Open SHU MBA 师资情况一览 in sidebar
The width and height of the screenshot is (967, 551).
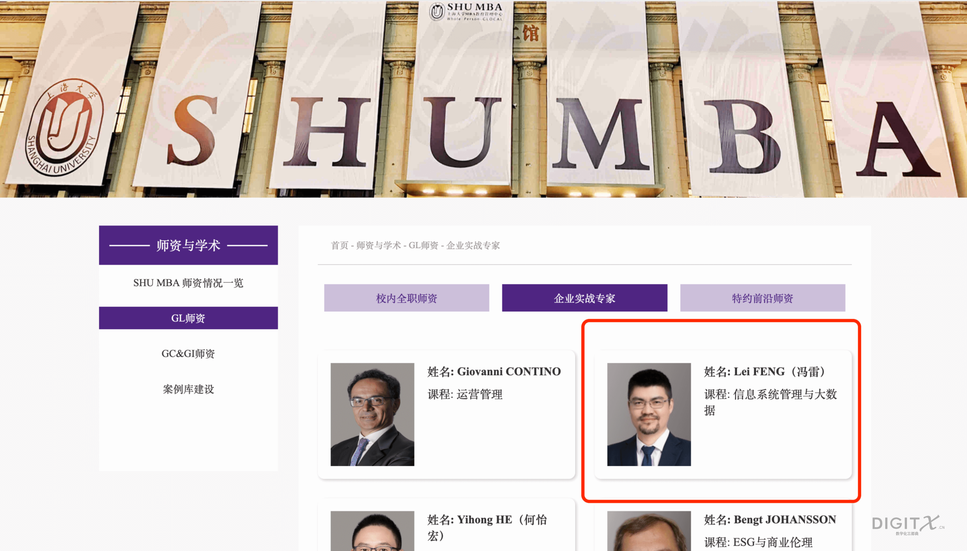pyautogui.click(x=188, y=283)
